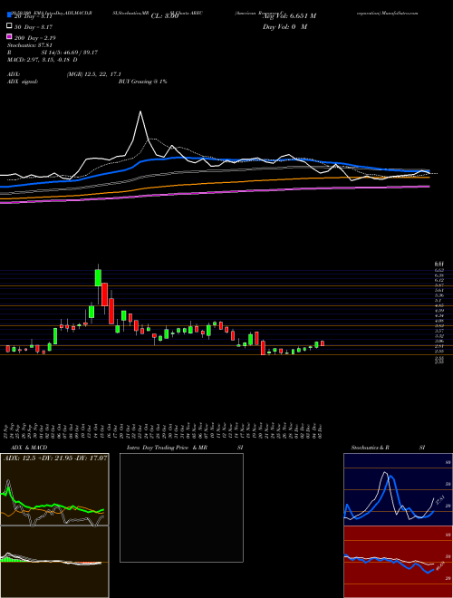
Task: Click the 'CL: 3.00' closing price text
Action: 165,16
